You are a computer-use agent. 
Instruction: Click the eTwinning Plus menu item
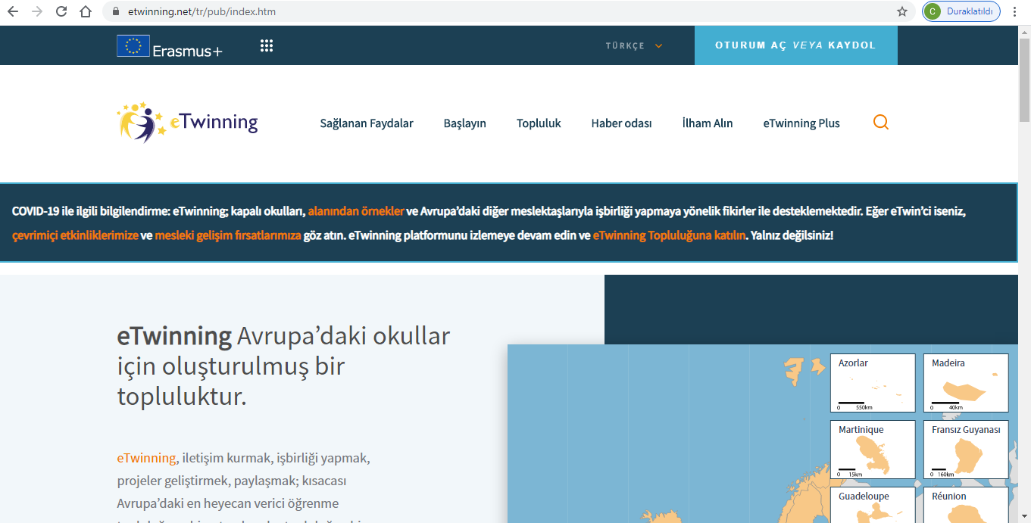[x=801, y=123]
